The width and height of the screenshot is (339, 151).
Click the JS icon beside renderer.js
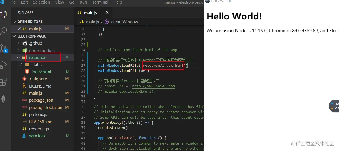[x=25, y=129]
